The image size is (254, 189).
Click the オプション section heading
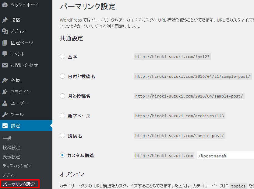(72, 174)
